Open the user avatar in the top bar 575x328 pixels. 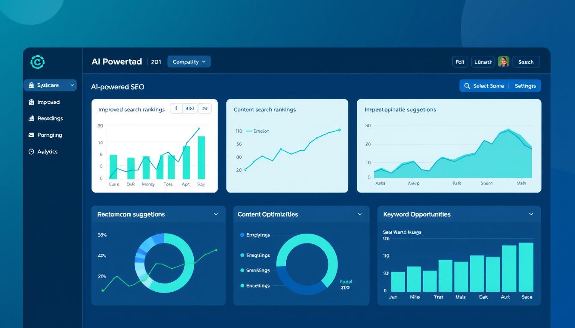(504, 61)
